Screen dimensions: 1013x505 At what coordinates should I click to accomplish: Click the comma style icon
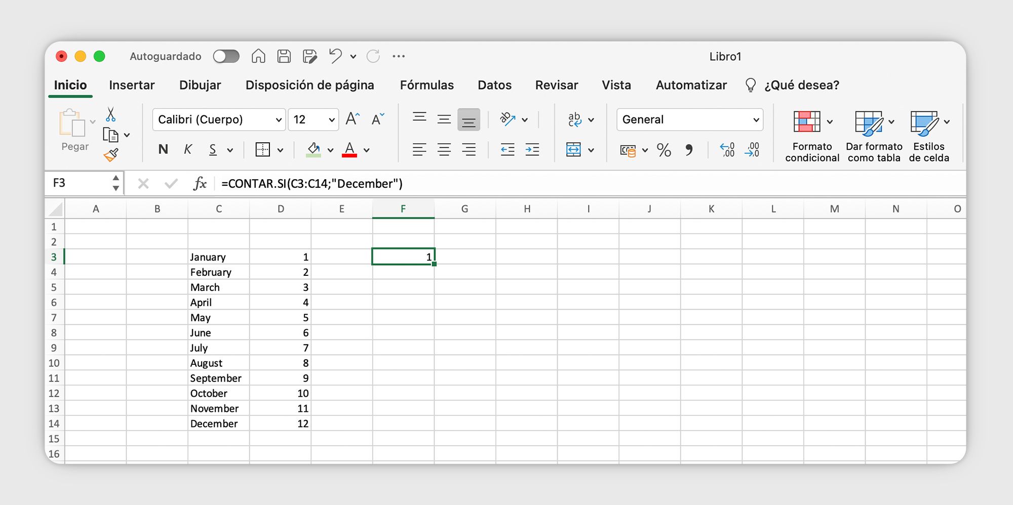[689, 150]
